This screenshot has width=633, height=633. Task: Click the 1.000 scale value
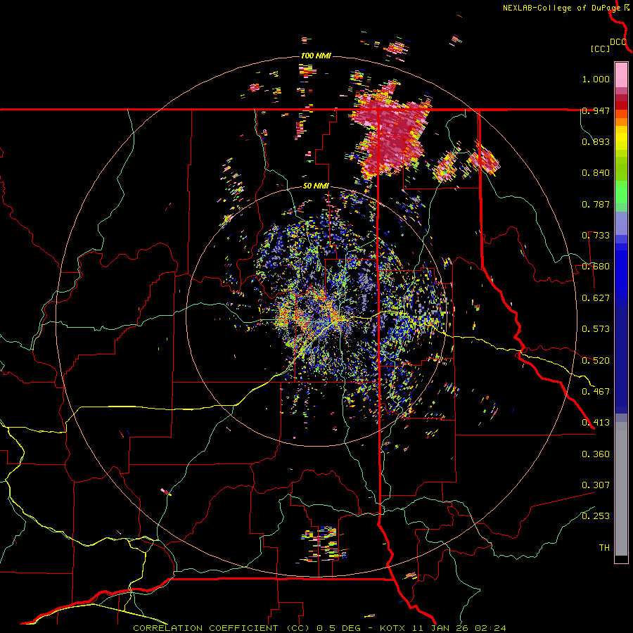pyautogui.click(x=596, y=79)
